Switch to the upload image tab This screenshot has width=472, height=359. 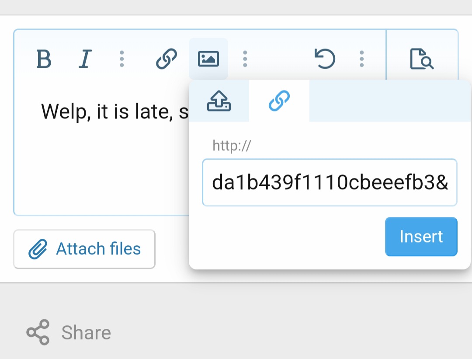tap(219, 101)
